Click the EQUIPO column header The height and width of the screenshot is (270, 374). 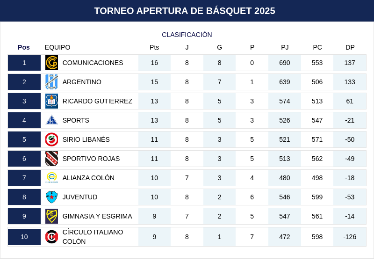58,47
